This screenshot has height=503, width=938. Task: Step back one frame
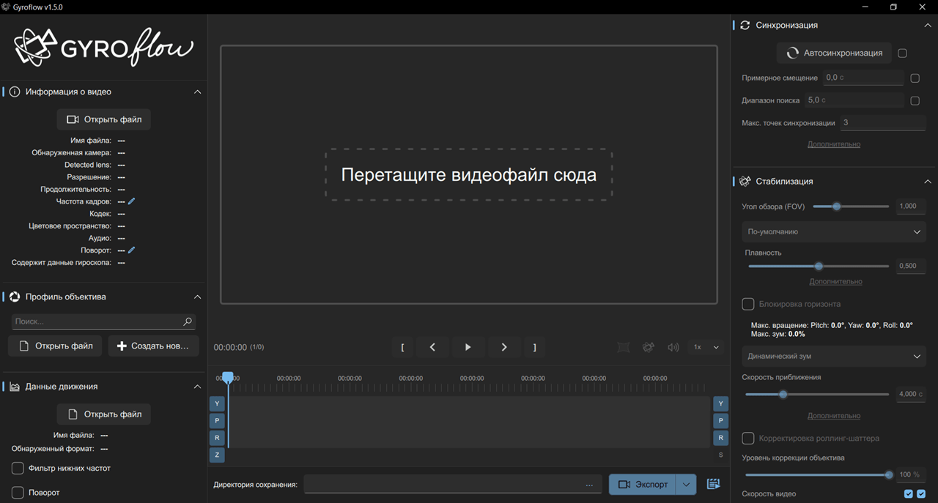[432, 347]
